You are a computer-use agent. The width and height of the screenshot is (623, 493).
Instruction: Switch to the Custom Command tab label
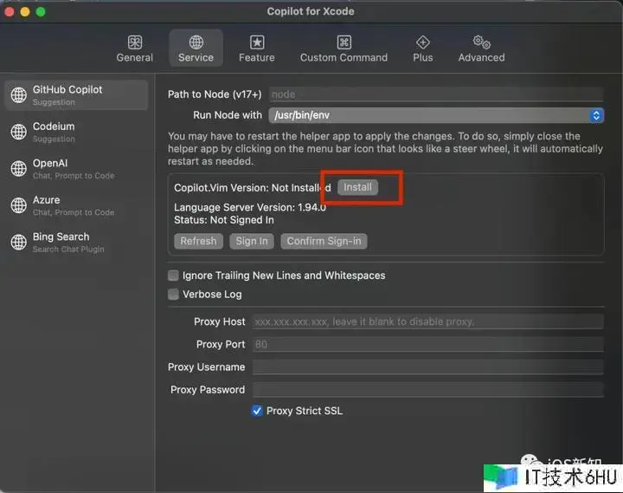click(344, 58)
